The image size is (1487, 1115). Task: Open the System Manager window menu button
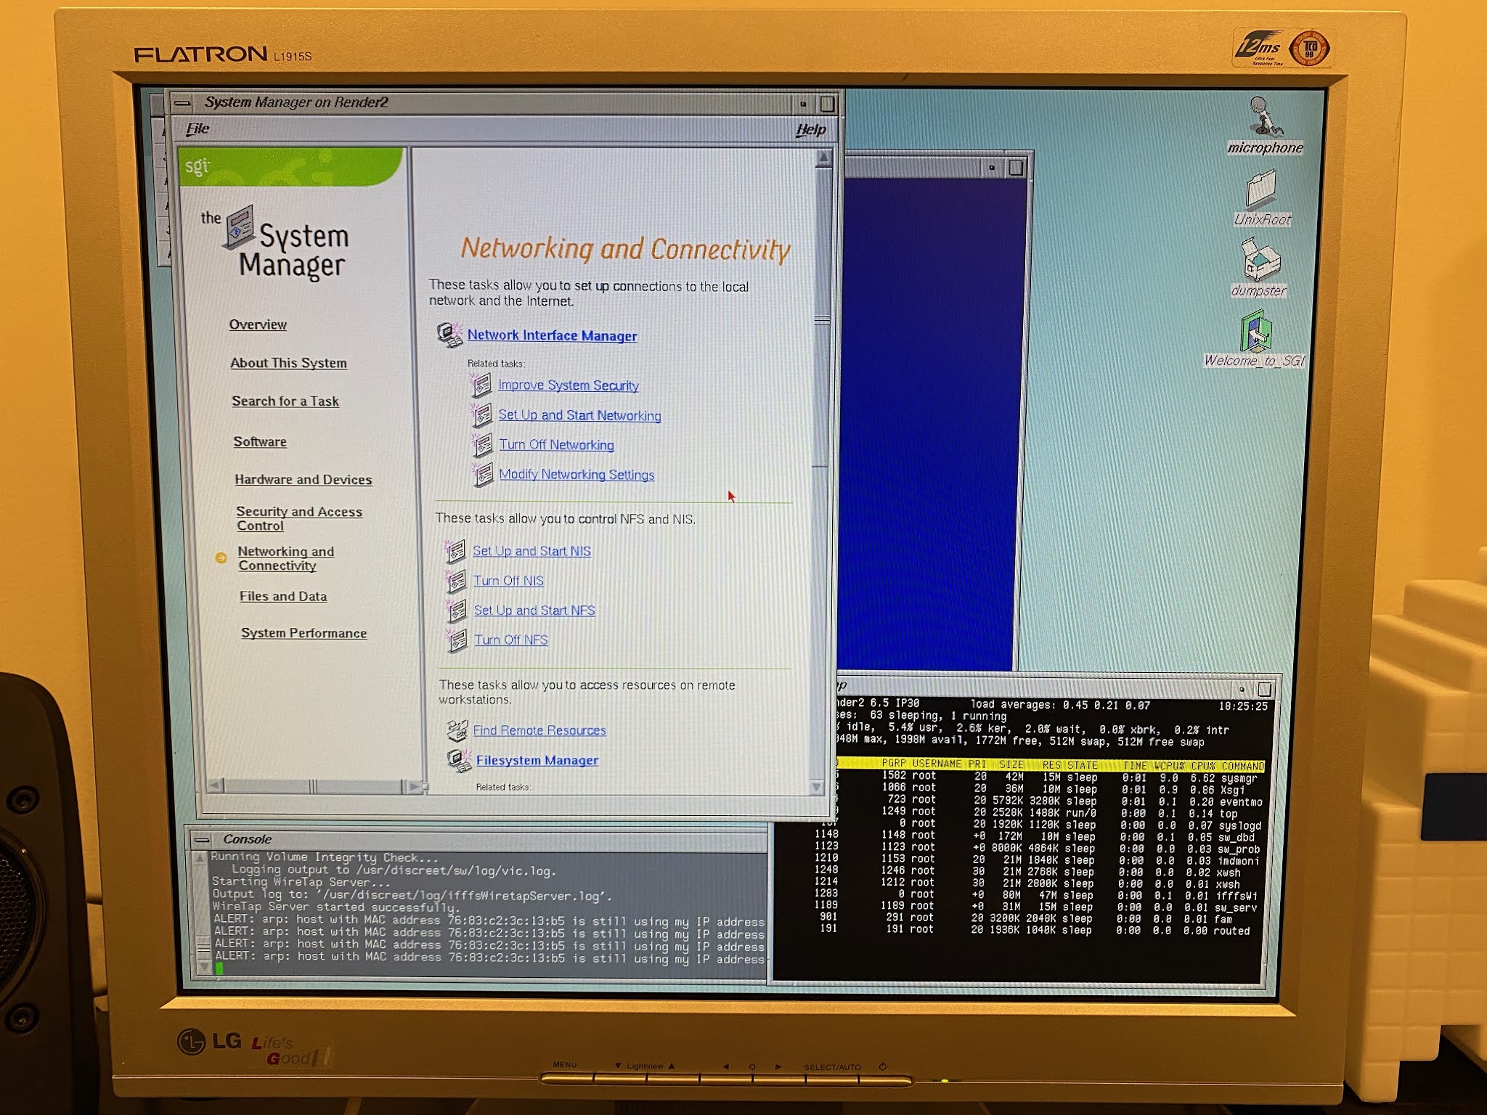[x=182, y=103]
